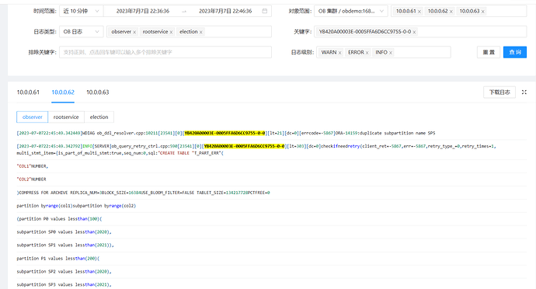Toggle fullscreen with the expand icon

[x=524, y=92]
